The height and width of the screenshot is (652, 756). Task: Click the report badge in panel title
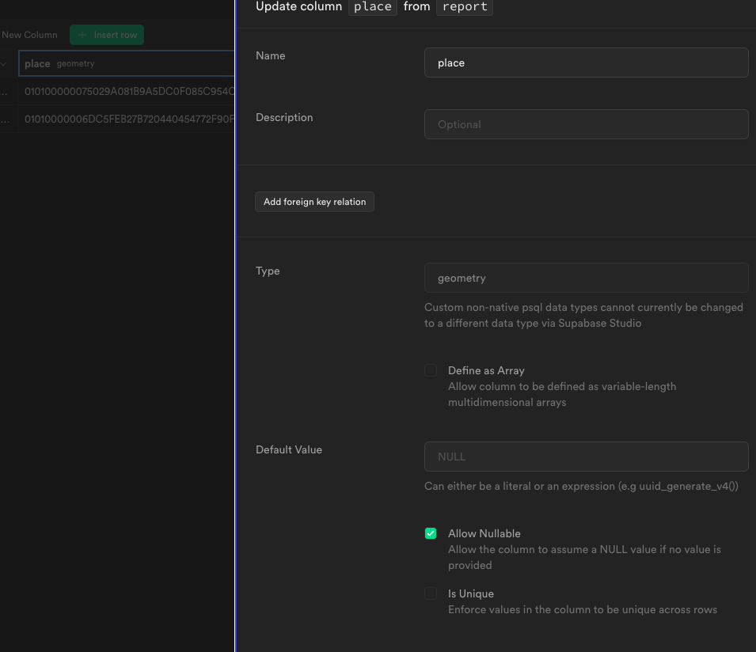(x=465, y=7)
